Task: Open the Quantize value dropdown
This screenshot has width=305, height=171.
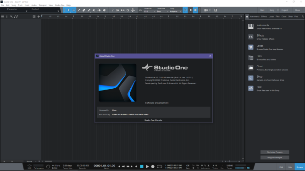Action: tap(150, 11)
